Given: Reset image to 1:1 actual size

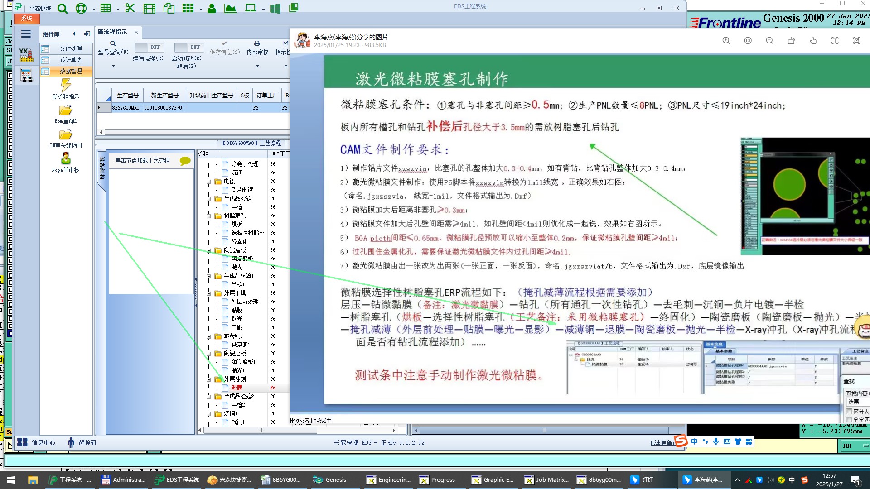Looking at the screenshot, I should tap(748, 41).
